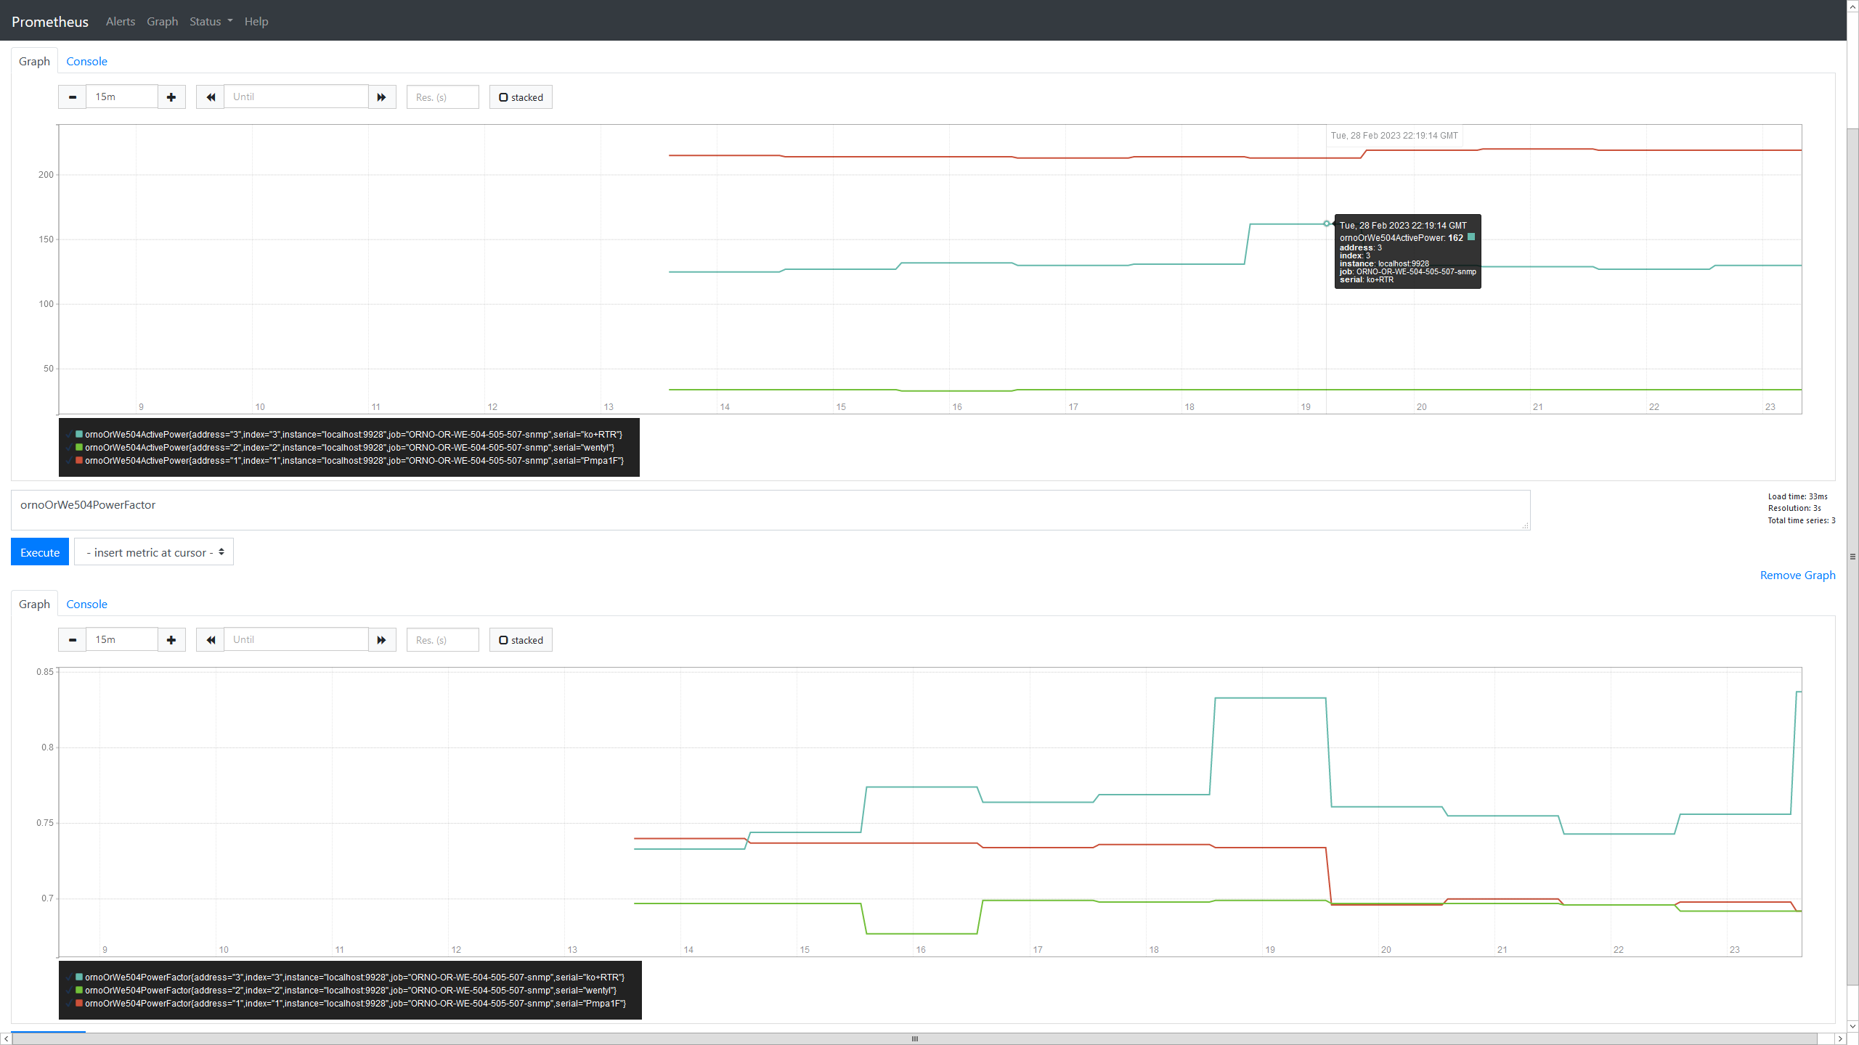Switch to Console tab in upper panel
The image size is (1859, 1045).
(x=86, y=62)
